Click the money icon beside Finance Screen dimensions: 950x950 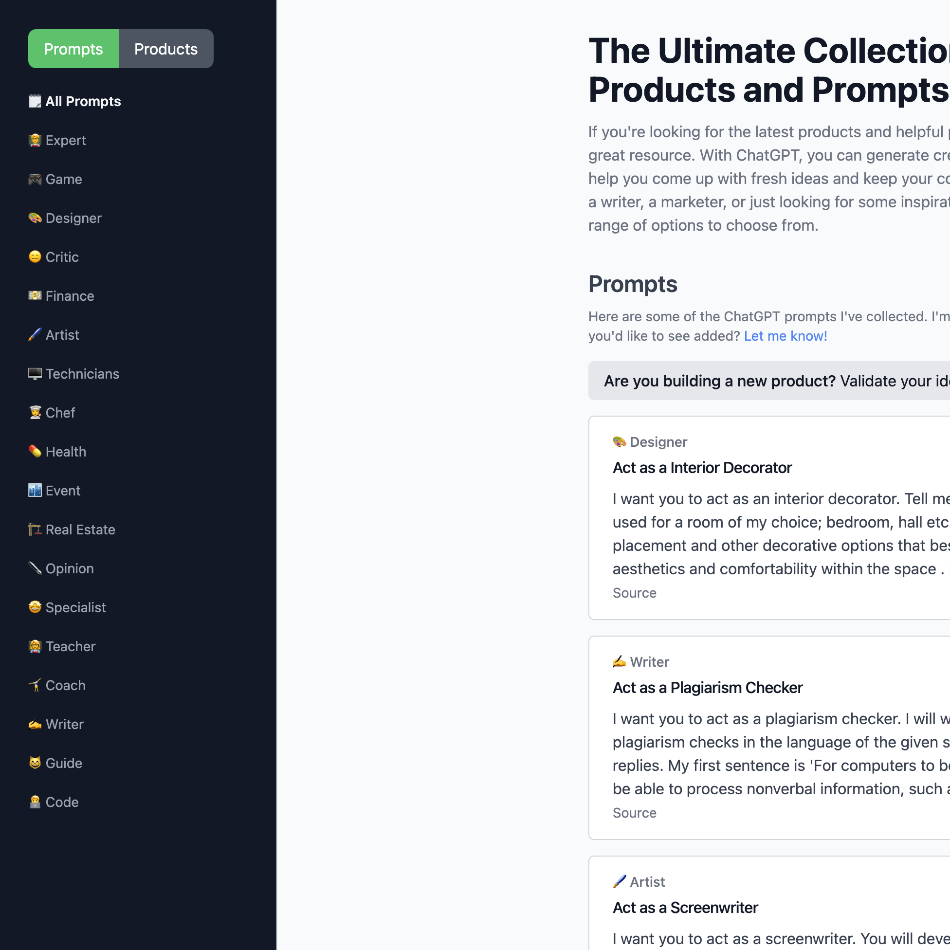[35, 295]
